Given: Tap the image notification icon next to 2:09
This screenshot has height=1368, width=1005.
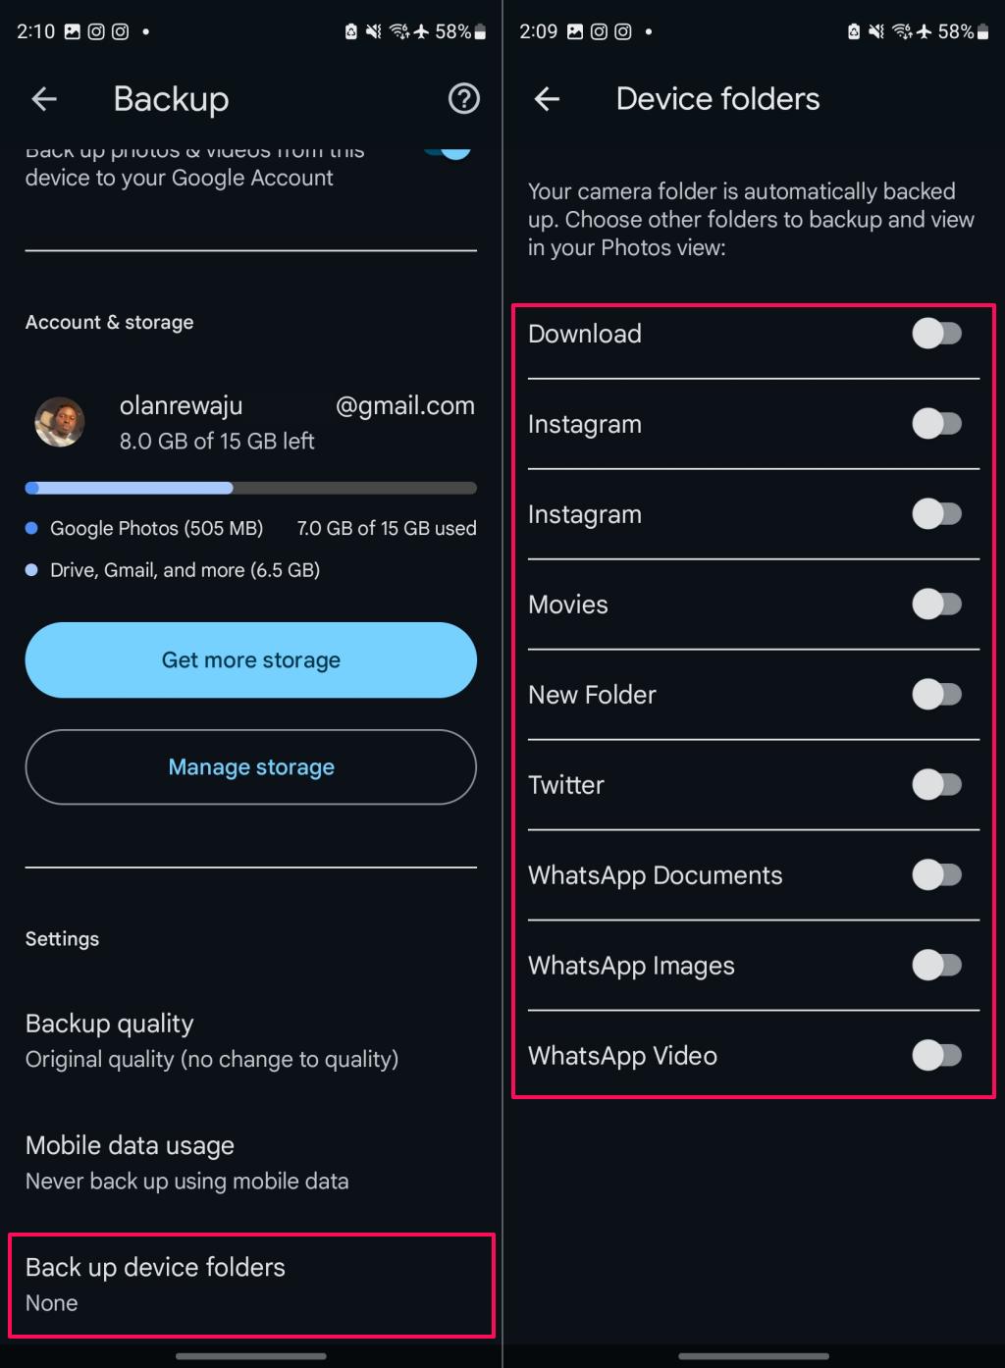Looking at the screenshot, I should [x=575, y=31].
